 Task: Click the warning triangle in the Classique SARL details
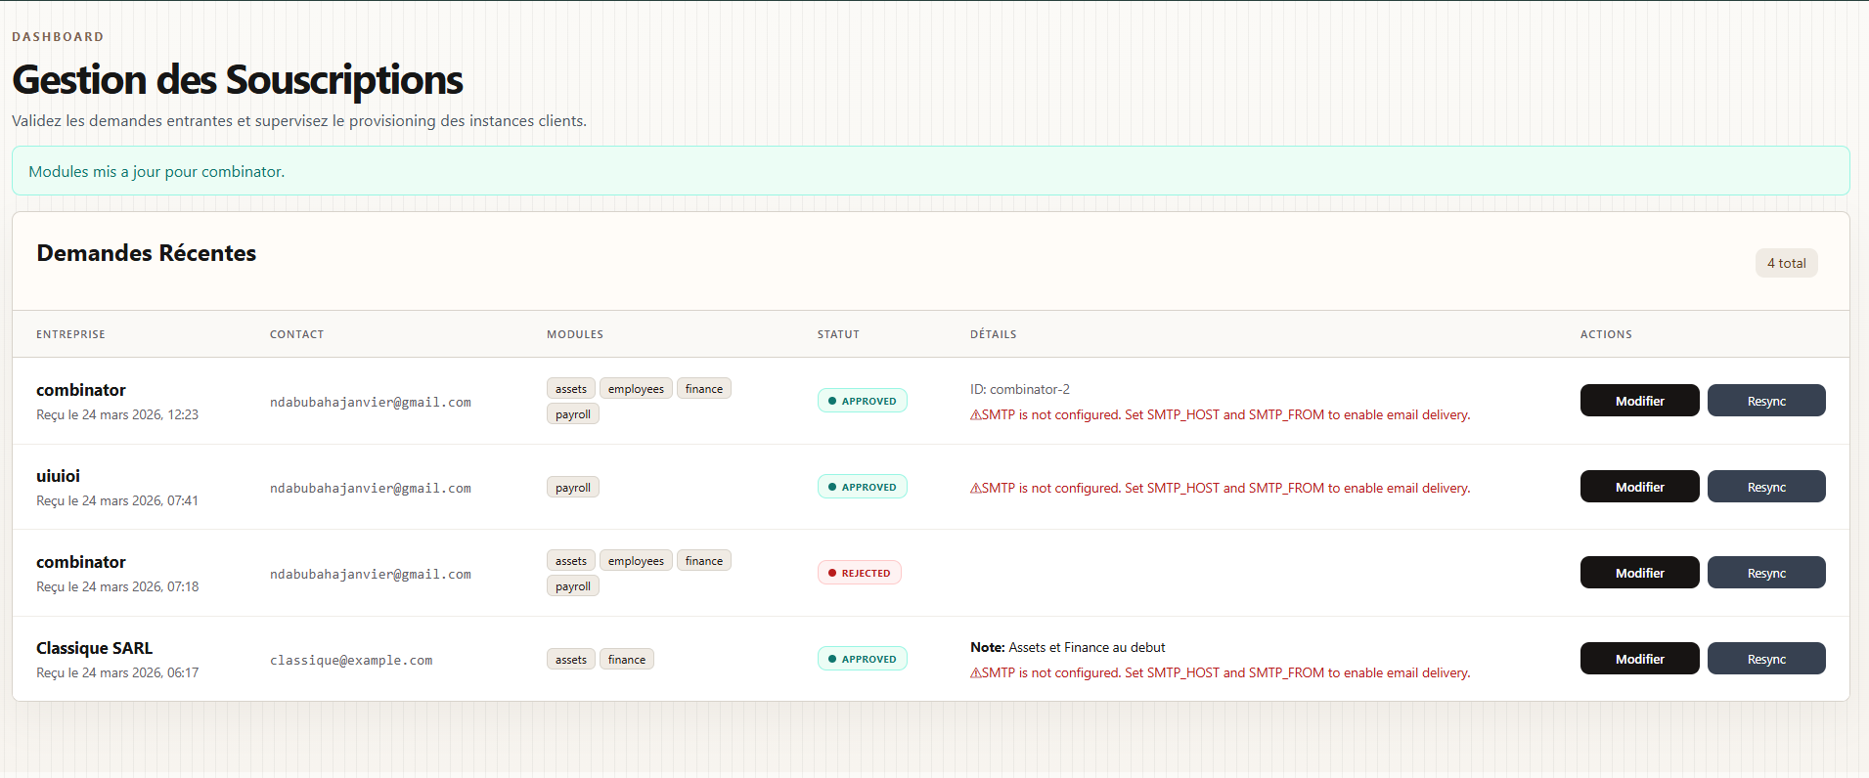point(975,673)
